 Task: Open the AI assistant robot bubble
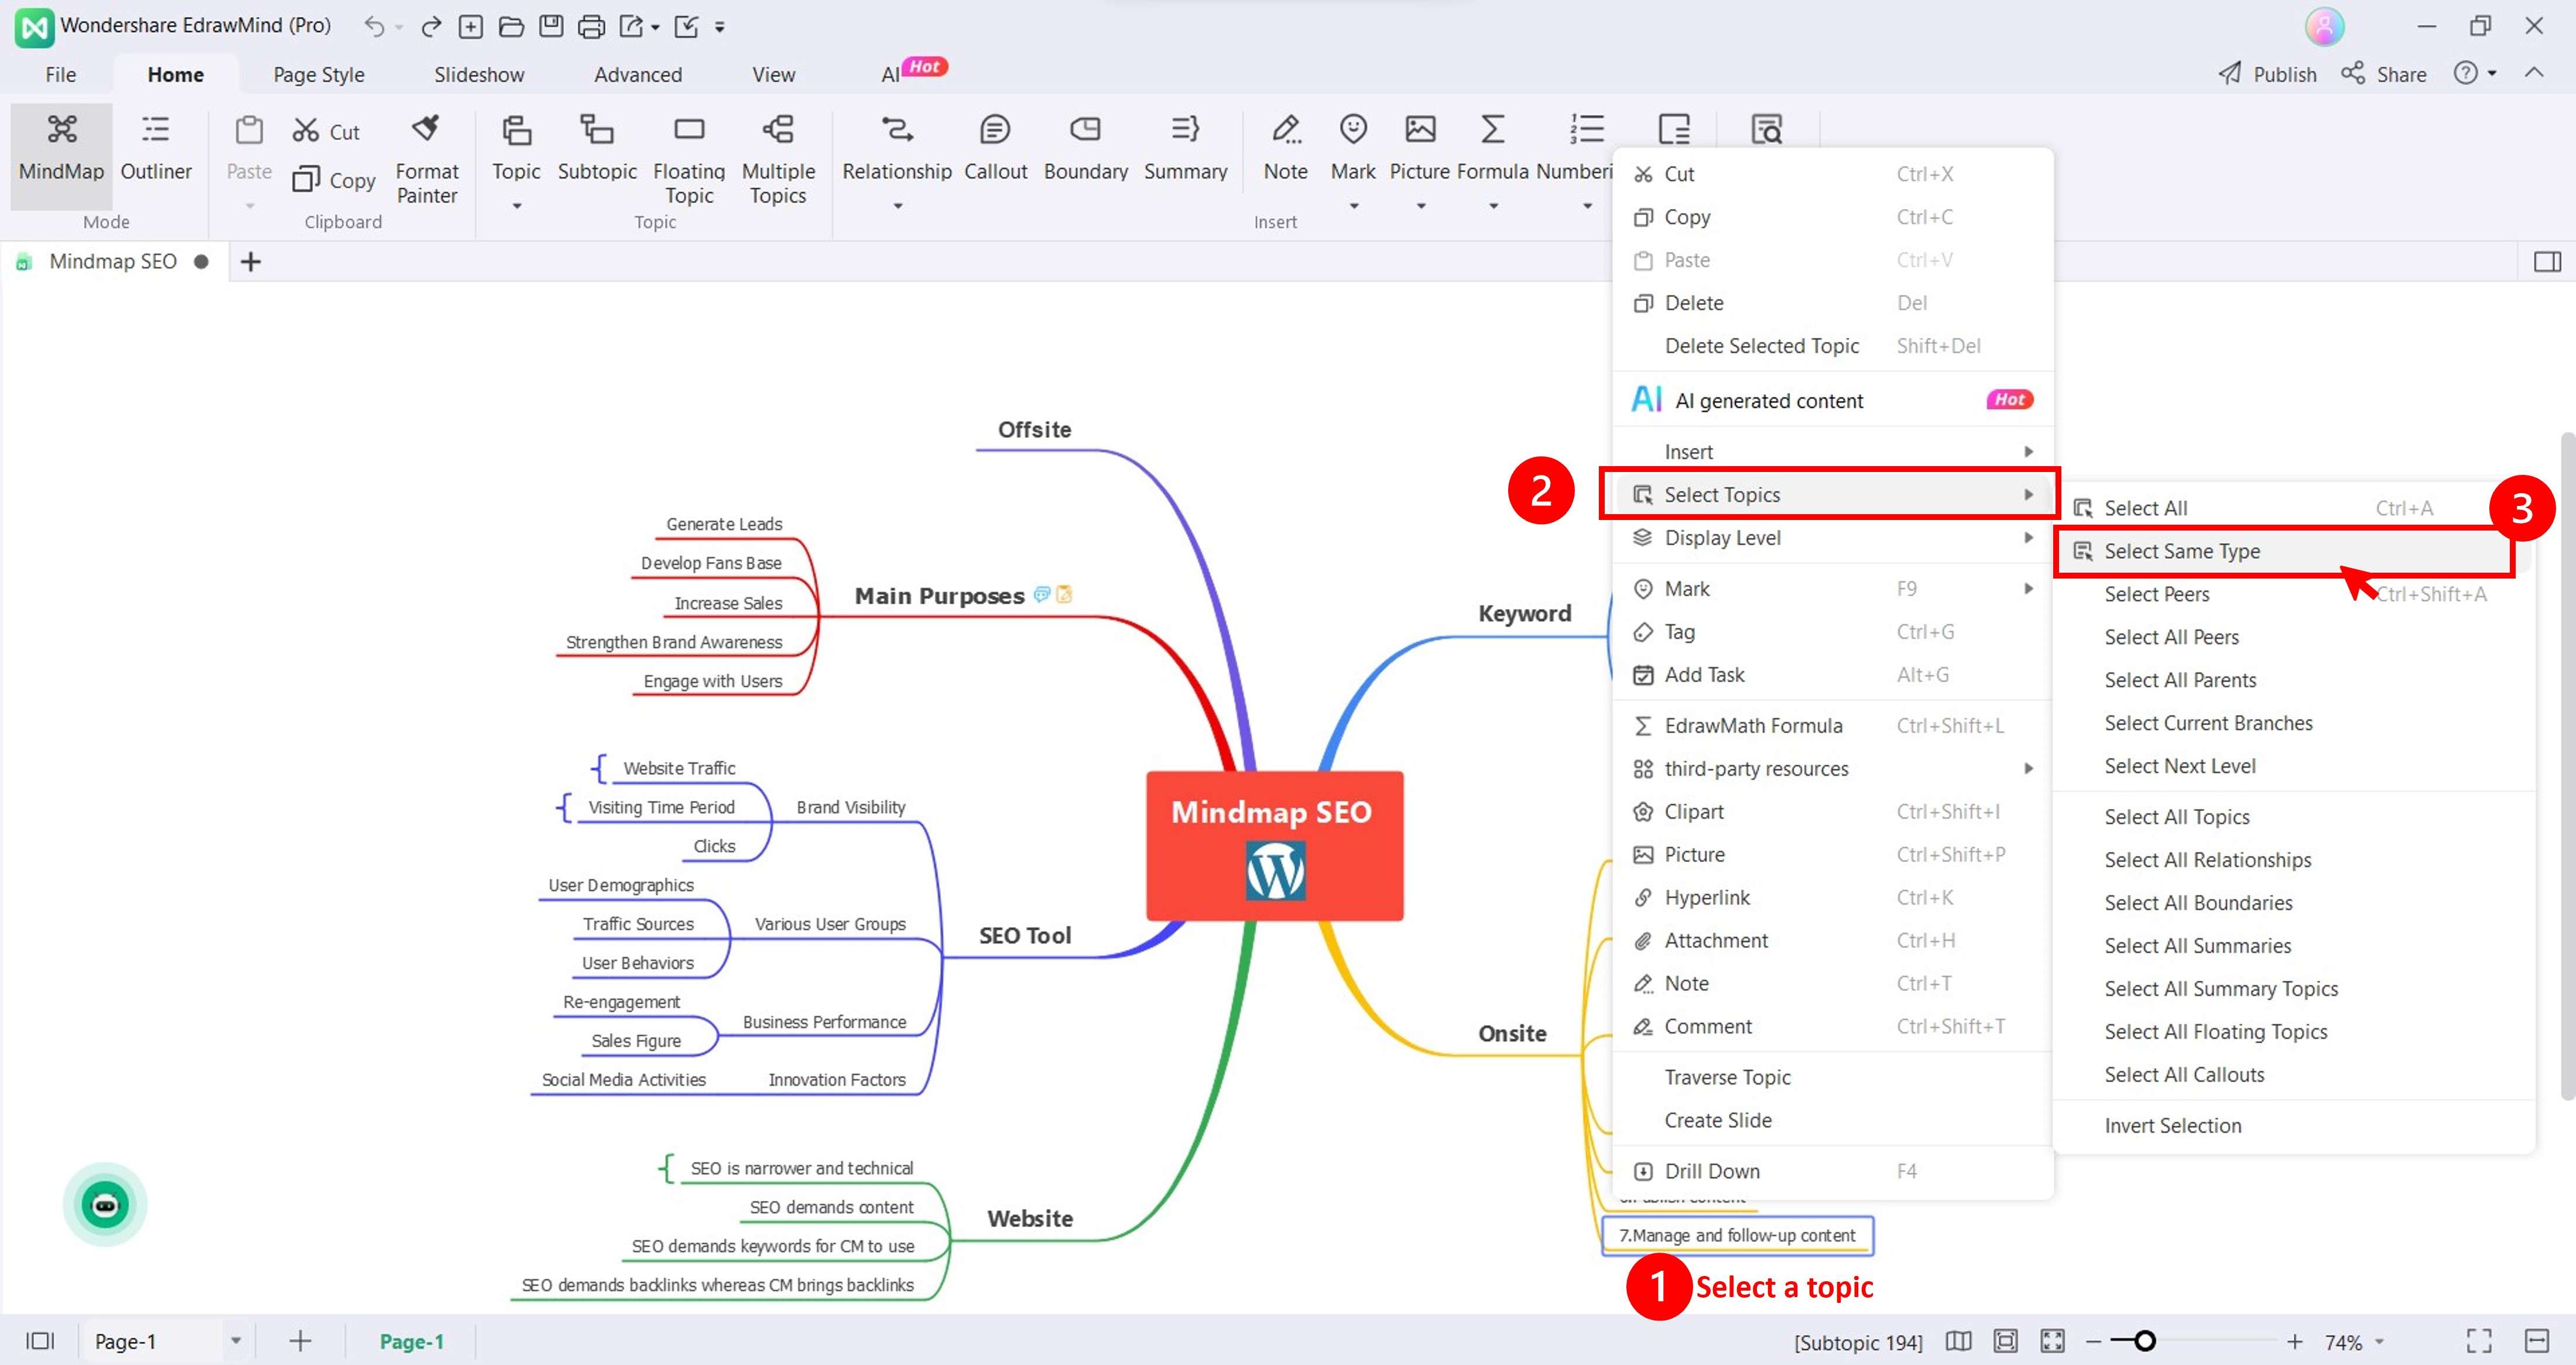(x=105, y=1204)
